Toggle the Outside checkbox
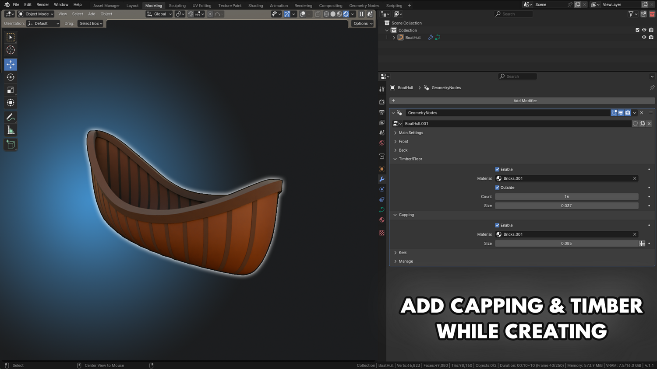 click(497, 188)
